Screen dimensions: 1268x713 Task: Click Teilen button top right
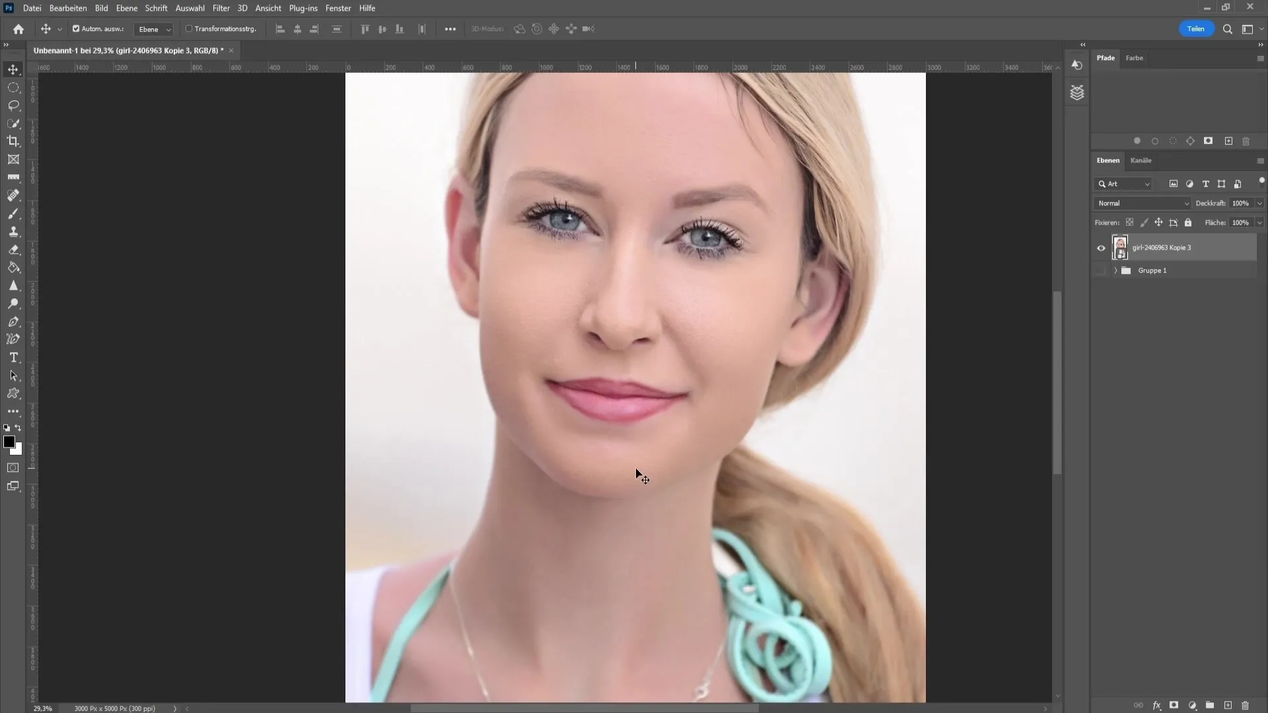tap(1195, 29)
